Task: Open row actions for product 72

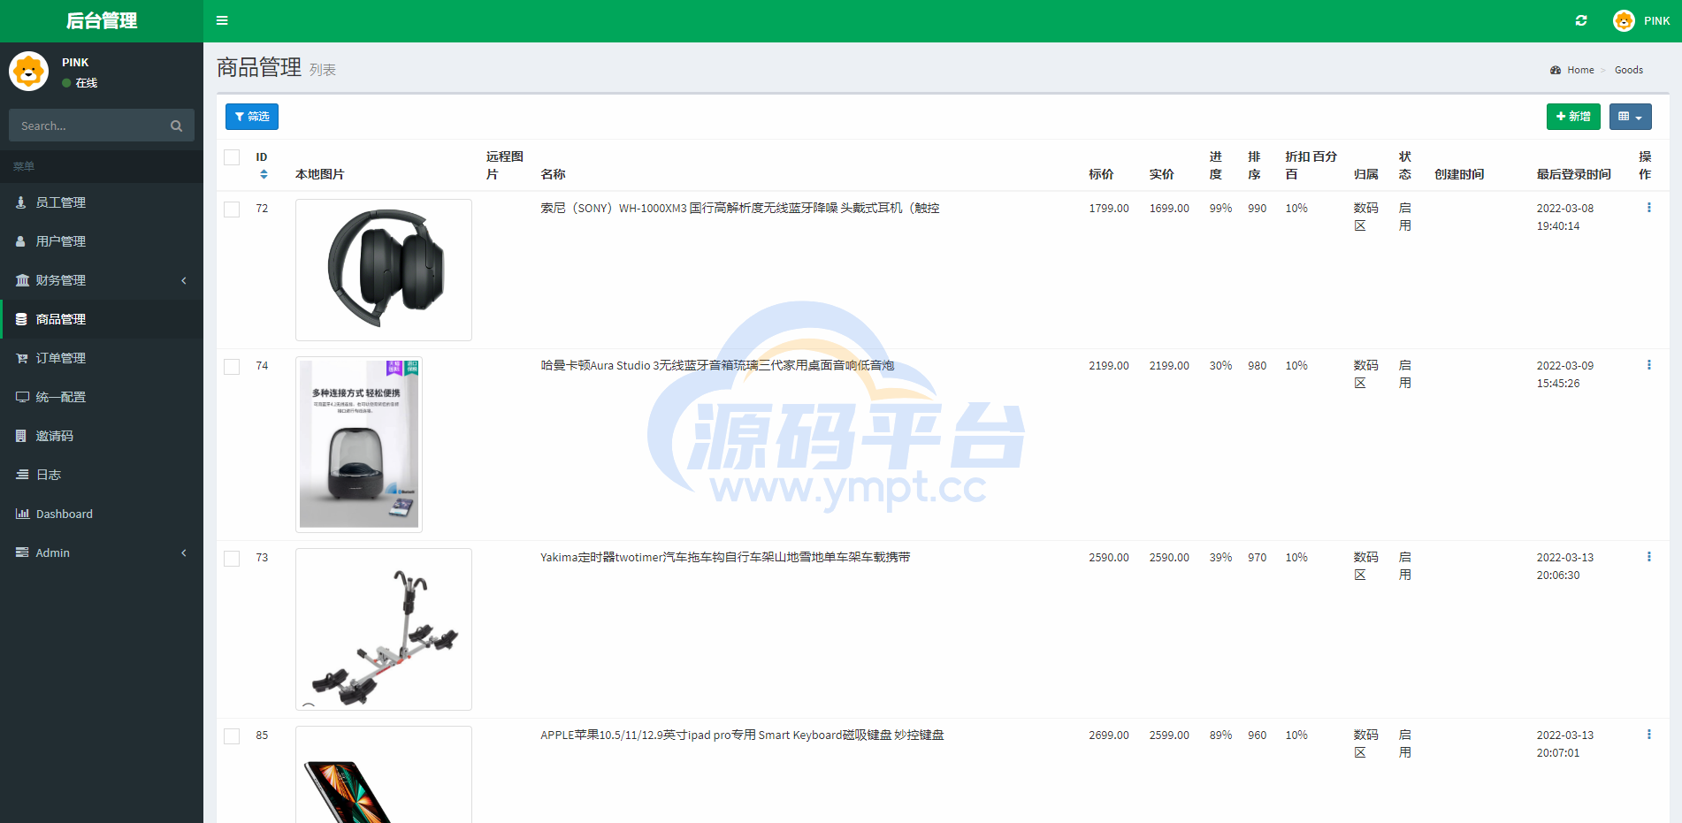Action: click(1648, 208)
